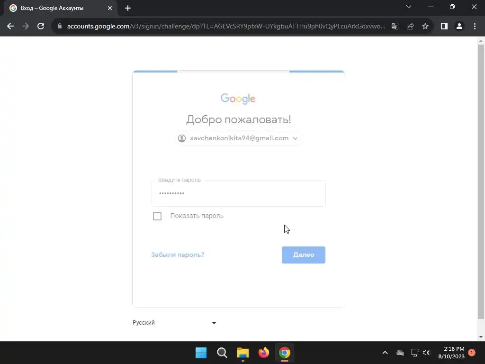
Task: Open the clock and calendar flyout
Action: [x=451, y=353]
